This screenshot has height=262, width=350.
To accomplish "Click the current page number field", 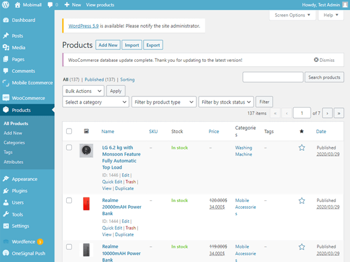I will coord(302,113).
